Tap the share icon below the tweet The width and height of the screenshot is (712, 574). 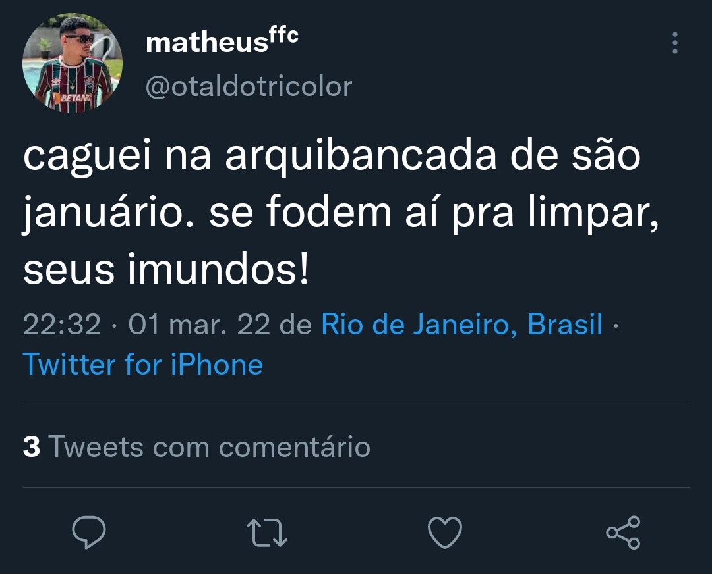(x=623, y=532)
